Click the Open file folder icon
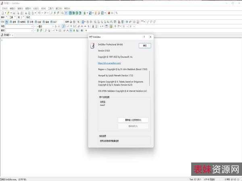242x181 pixels. pyautogui.click(x=8, y=13)
